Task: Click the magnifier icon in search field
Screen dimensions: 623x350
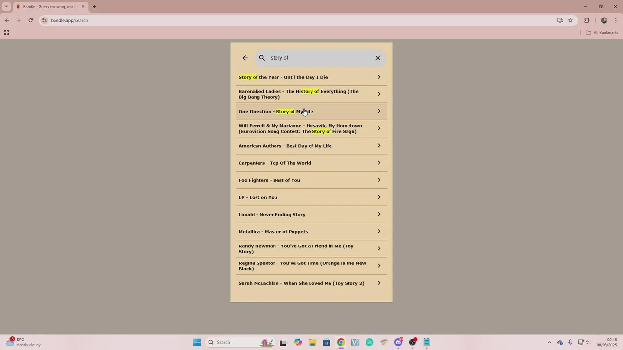Action: click(x=262, y=58)
